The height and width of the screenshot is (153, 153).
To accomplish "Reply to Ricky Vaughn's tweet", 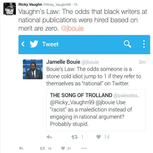I will pos(21,148).
